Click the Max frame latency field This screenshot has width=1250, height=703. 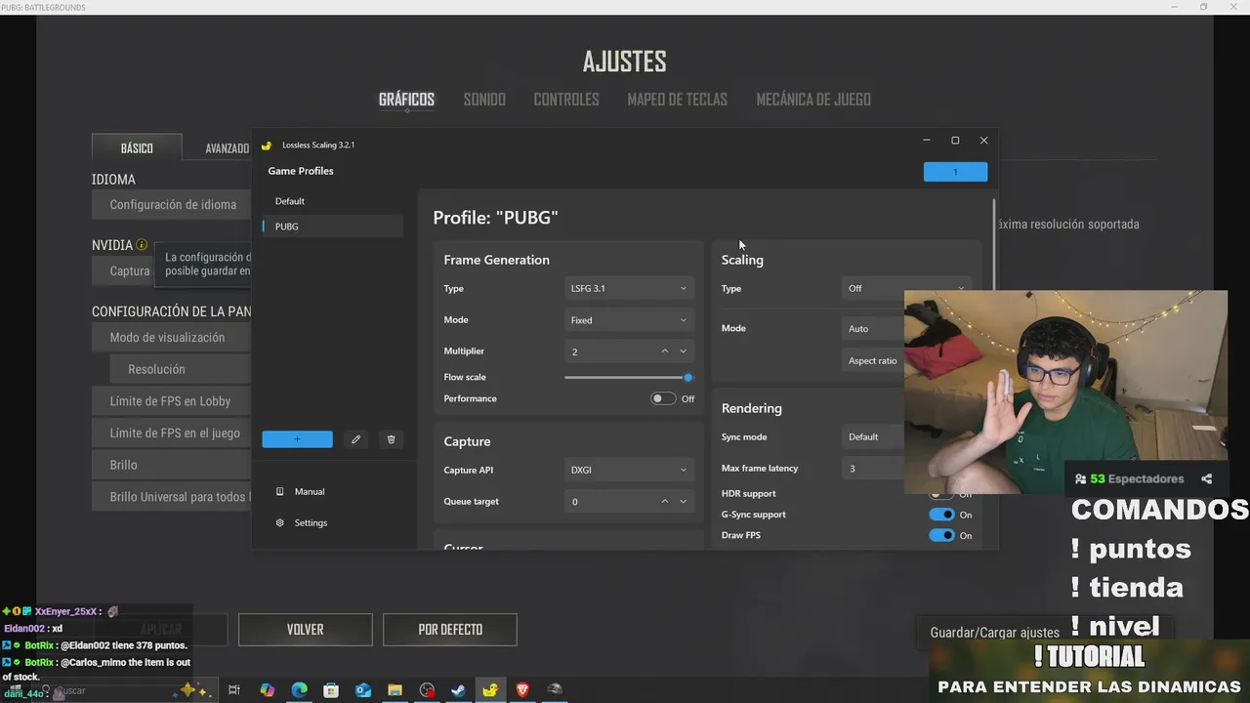coord(874,469)
